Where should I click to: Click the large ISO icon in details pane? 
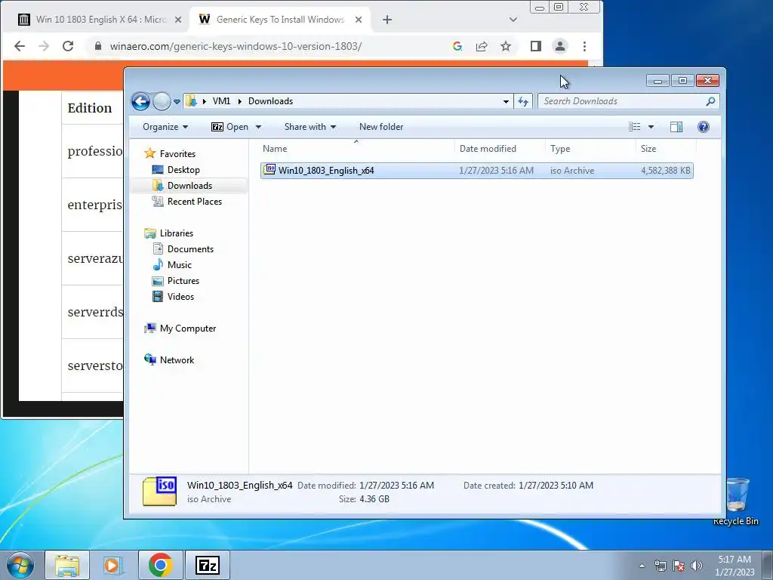pyautogui.click(x=159, y=491)
